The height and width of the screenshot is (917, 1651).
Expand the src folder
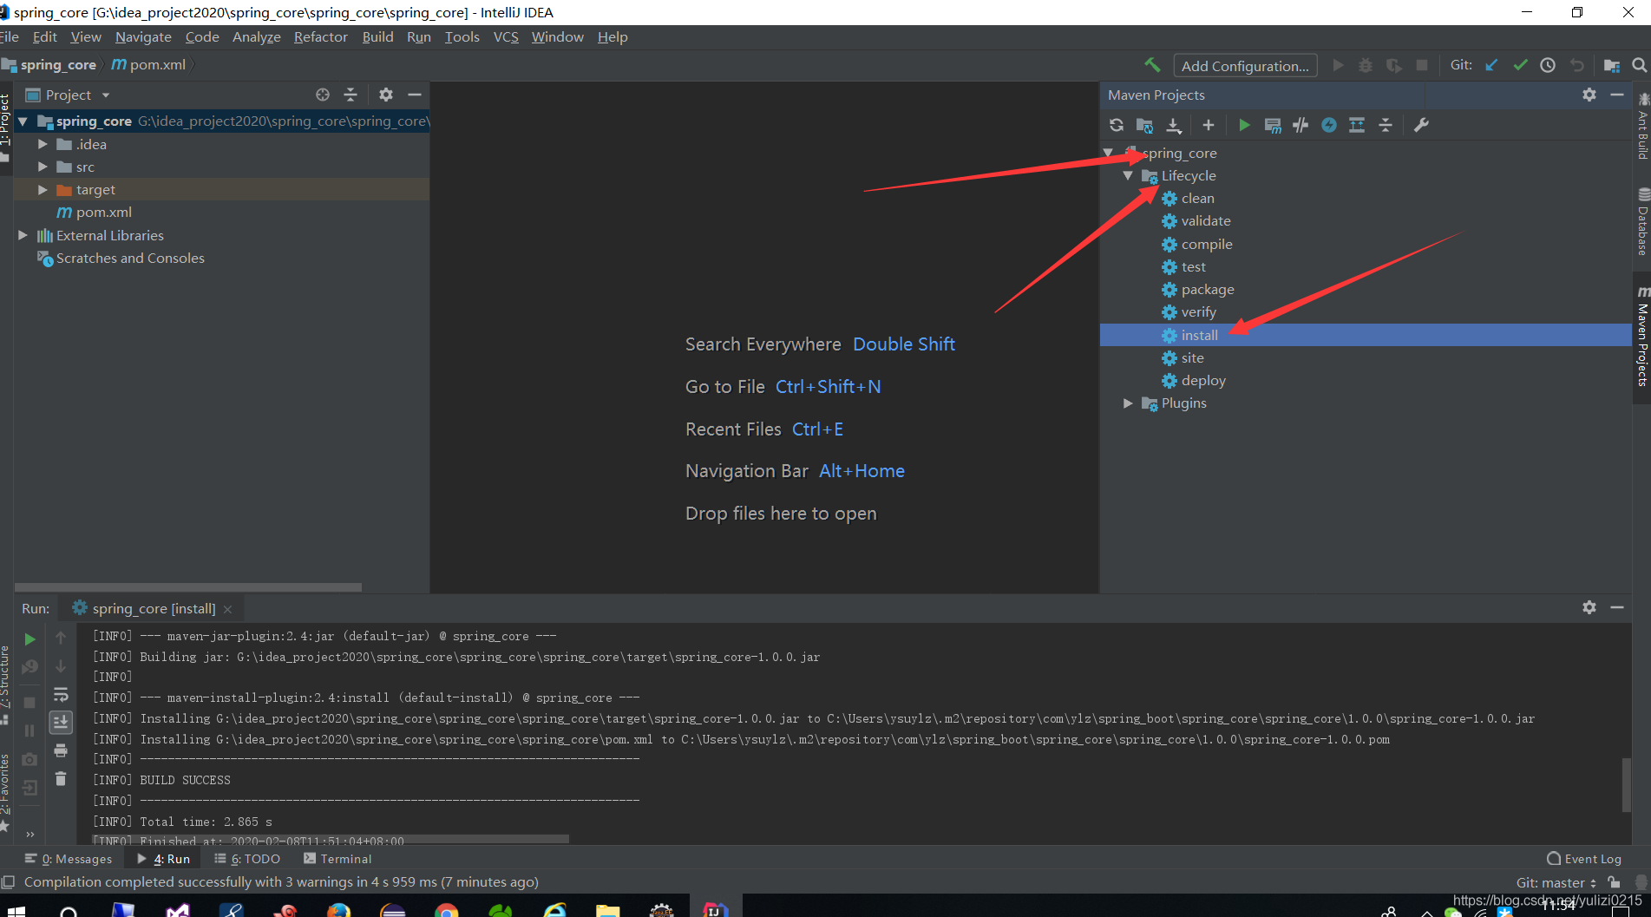(43, 167)
